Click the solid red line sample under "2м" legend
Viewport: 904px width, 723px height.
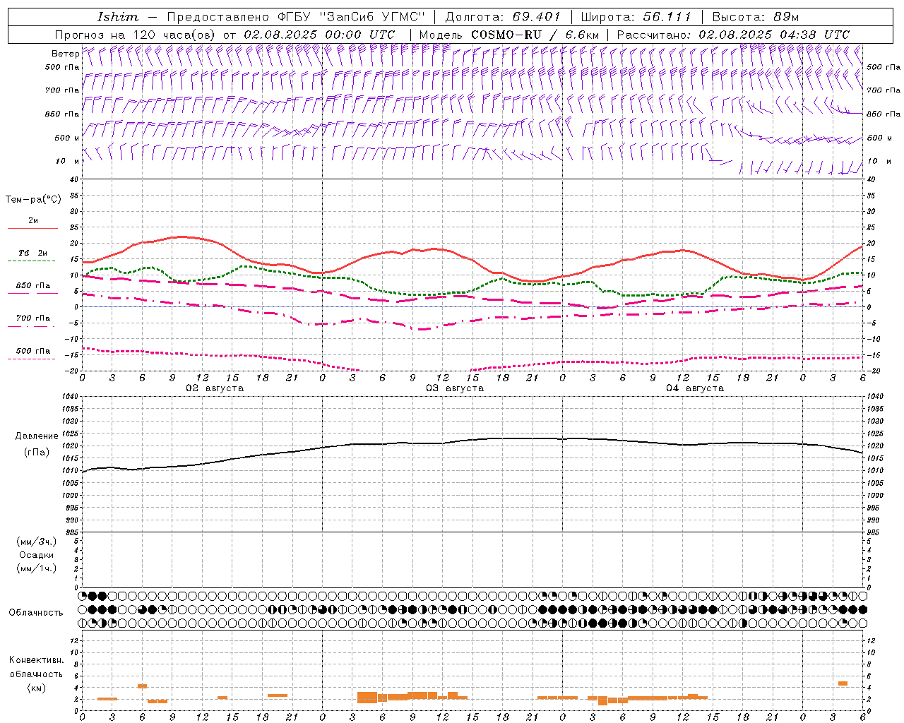[x=32, y=229]
